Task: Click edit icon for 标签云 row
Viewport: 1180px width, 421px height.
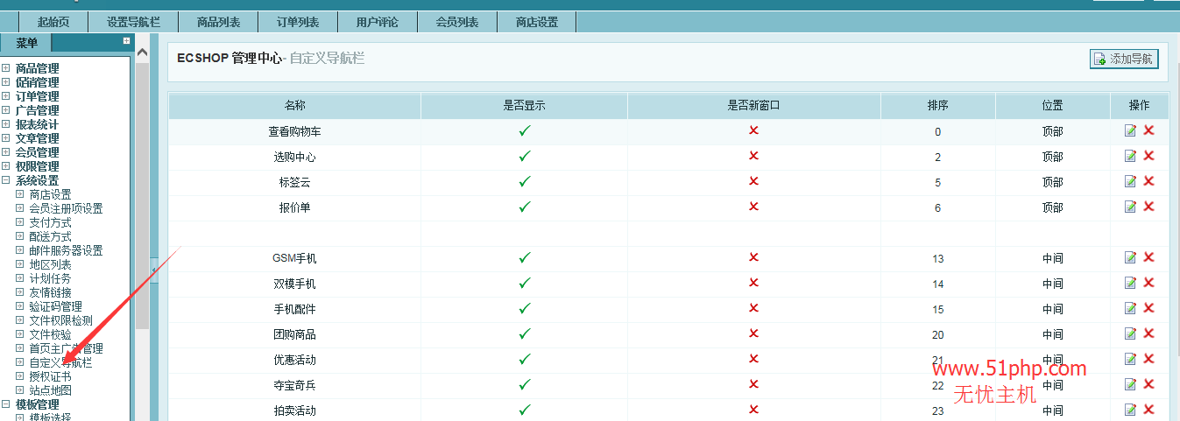Action: coord(1130,181)
